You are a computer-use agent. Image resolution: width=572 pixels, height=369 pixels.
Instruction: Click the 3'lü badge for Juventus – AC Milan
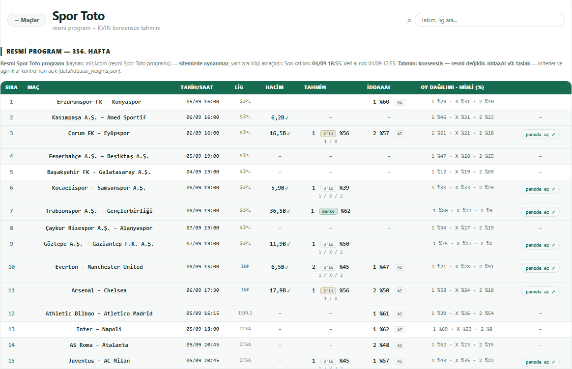click(328, 361)
